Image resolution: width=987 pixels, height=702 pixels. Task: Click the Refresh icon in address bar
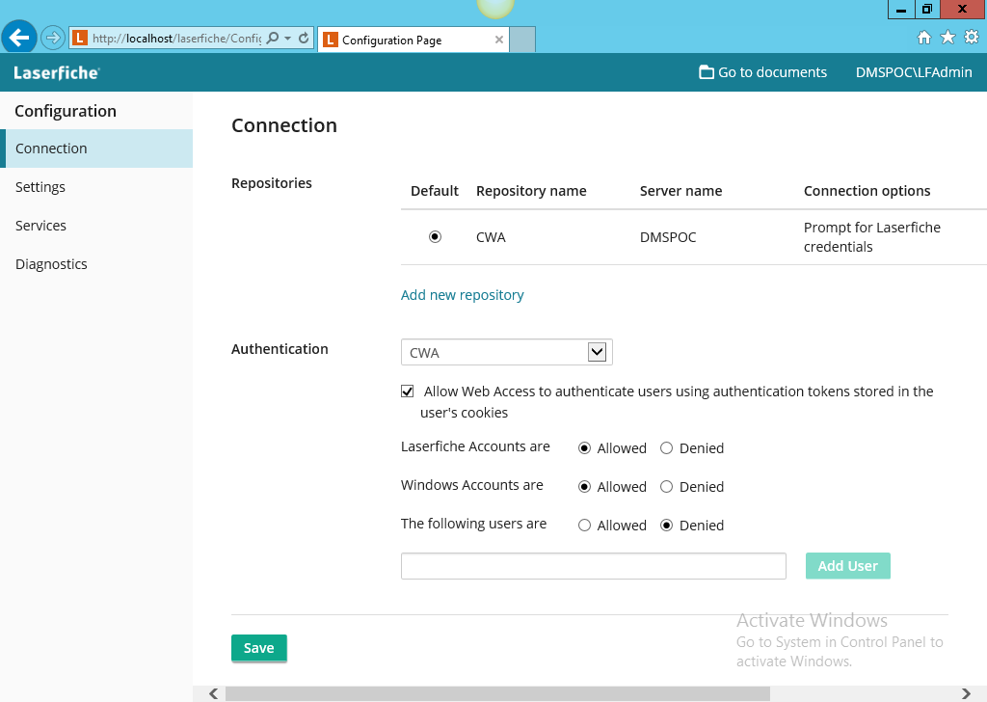coord(304,39)
